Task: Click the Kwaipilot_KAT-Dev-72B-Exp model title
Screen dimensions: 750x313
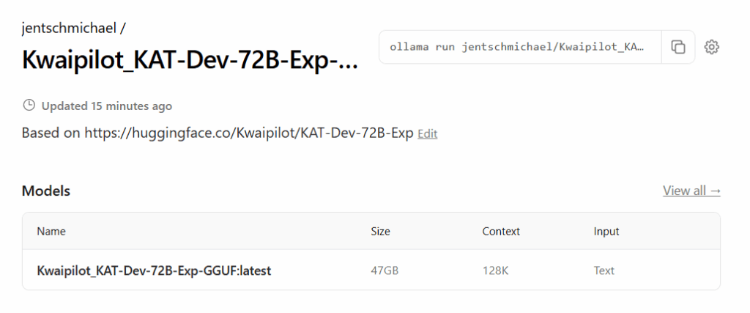Action: (190, 60)
